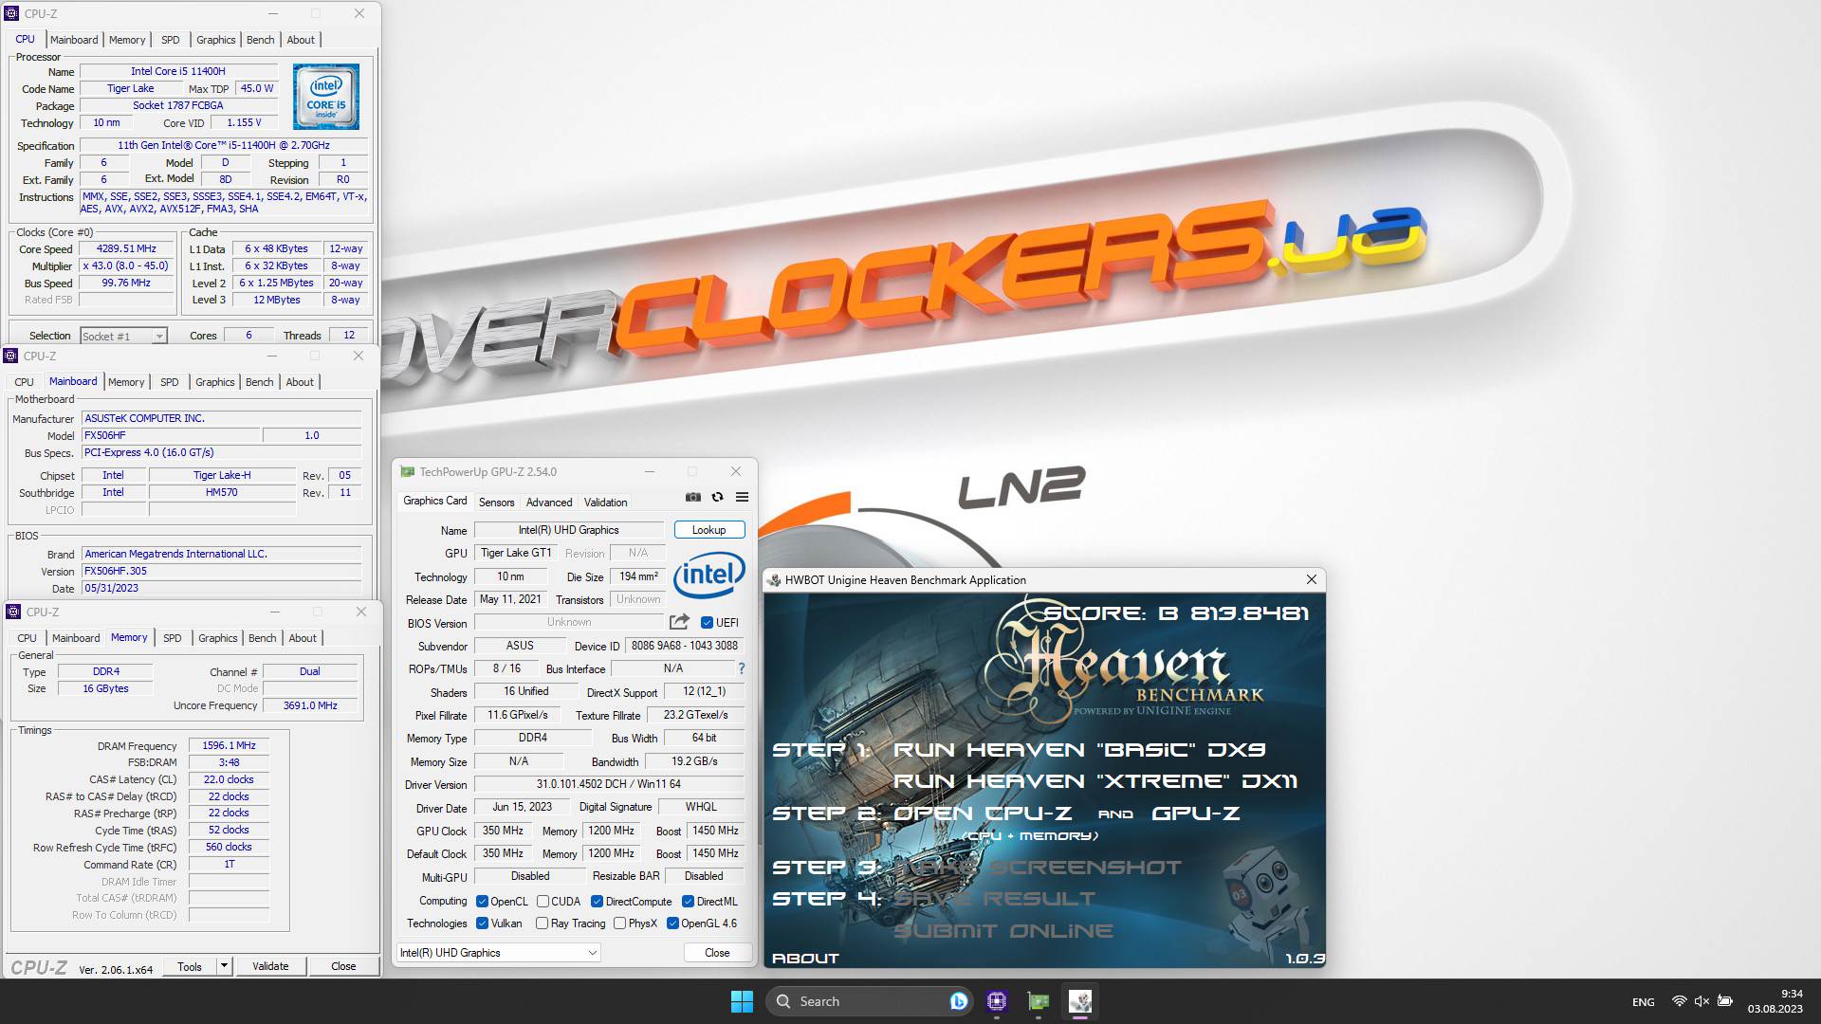Click the Core Speed value 4289.51 MHz
The image size is (1821, 1024).
126,248
